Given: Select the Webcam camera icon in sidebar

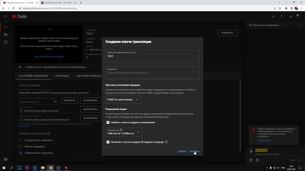Looking at the screenshot, I should pos(6,35).
